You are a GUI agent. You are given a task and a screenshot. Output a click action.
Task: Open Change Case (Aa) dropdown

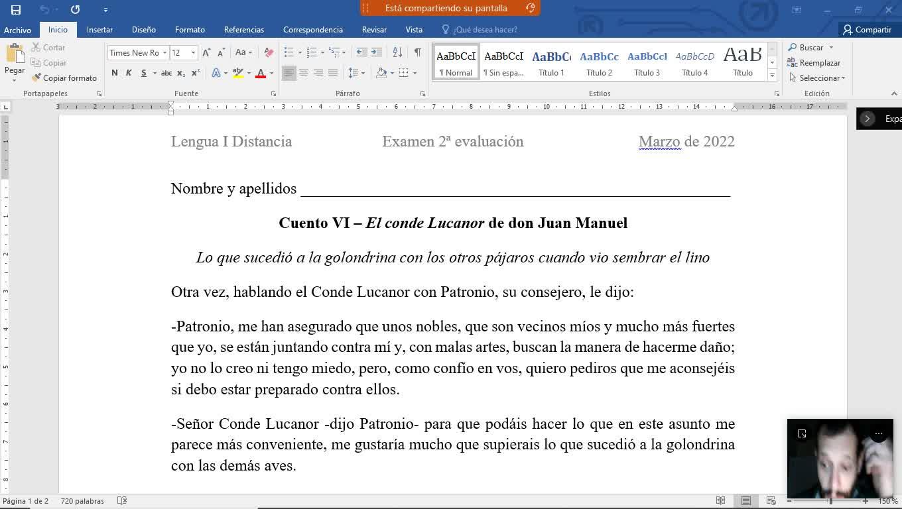243,53
